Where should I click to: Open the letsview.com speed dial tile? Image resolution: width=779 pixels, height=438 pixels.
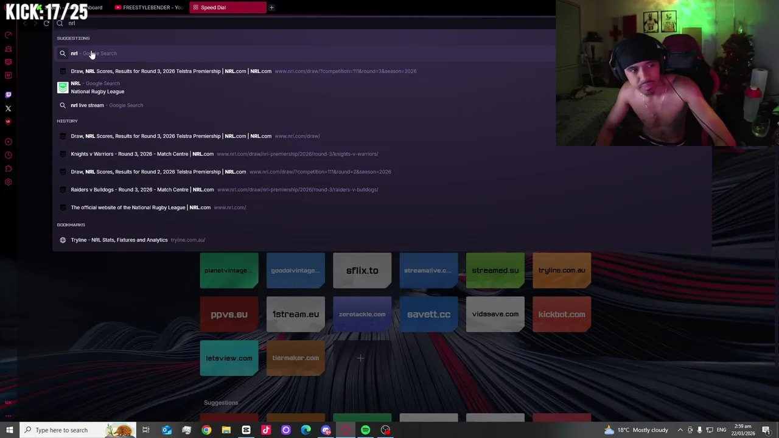pos(229,358)
